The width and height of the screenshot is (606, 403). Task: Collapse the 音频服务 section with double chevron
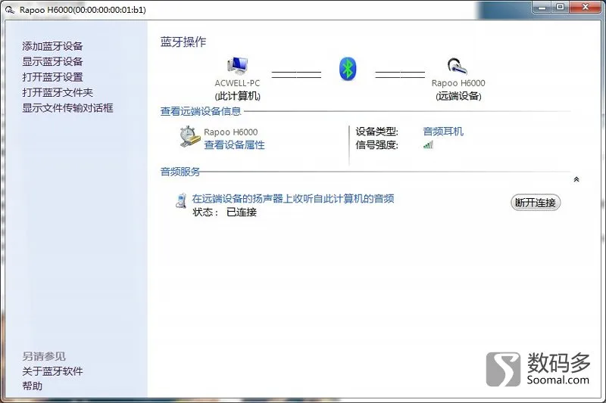click(576, 179)
